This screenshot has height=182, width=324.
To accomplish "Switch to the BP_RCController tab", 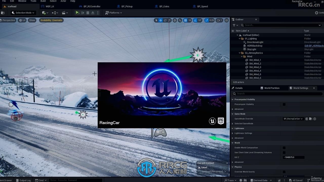I will click(x=92, y=6).
